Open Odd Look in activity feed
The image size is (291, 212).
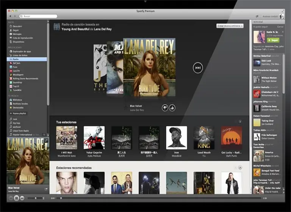pyautogui.click(x=266, y=61)
